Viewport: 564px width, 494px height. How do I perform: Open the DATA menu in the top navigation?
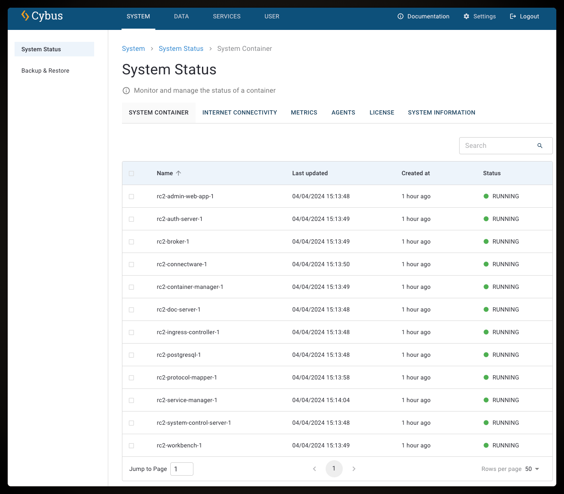pos(181,16)
